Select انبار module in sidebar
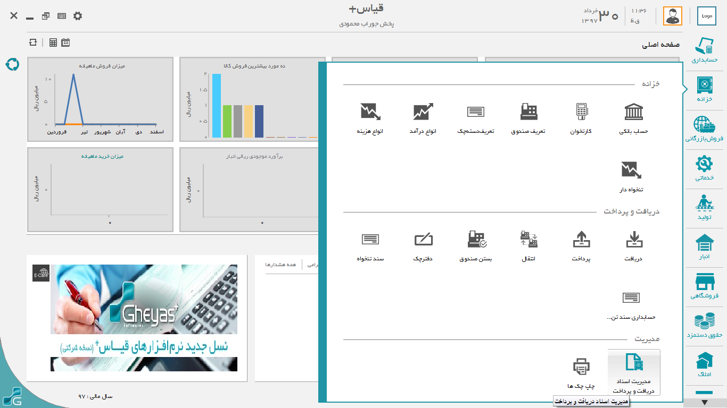The height and width of the screenshot is (408, 727). (705, 248)
